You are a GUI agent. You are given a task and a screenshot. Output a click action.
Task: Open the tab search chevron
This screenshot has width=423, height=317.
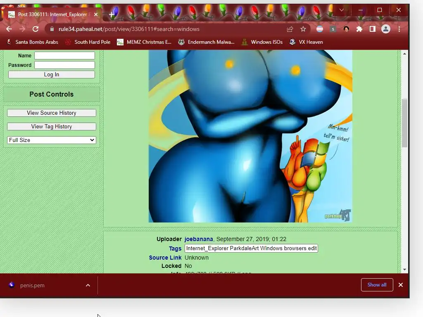342,10
